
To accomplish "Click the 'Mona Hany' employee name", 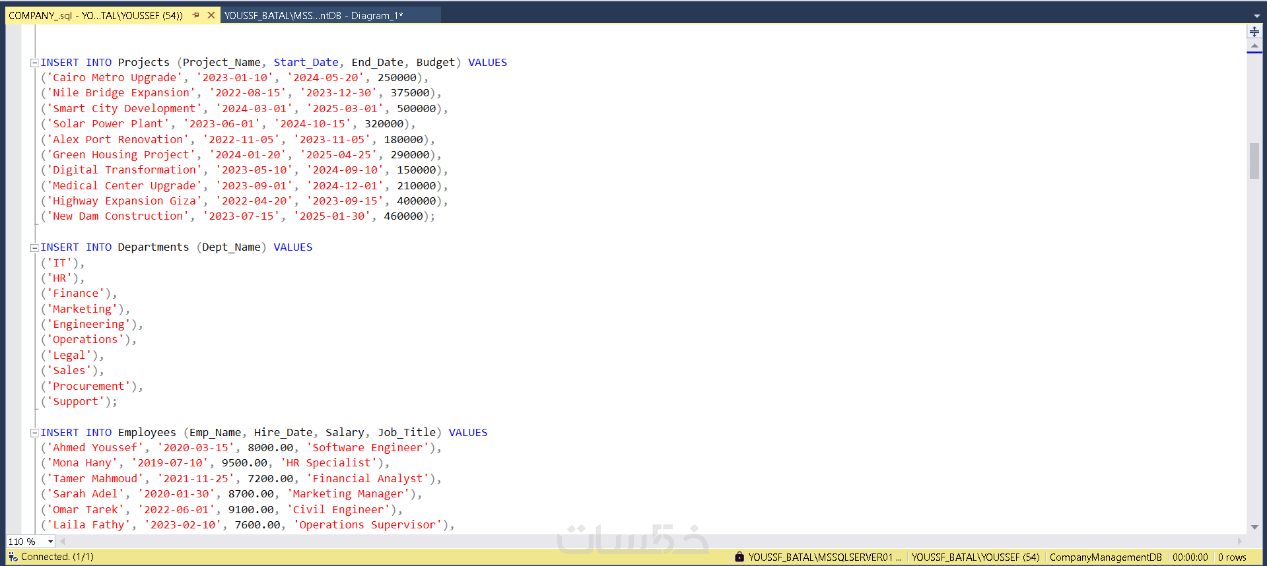I will pos(82,463).
